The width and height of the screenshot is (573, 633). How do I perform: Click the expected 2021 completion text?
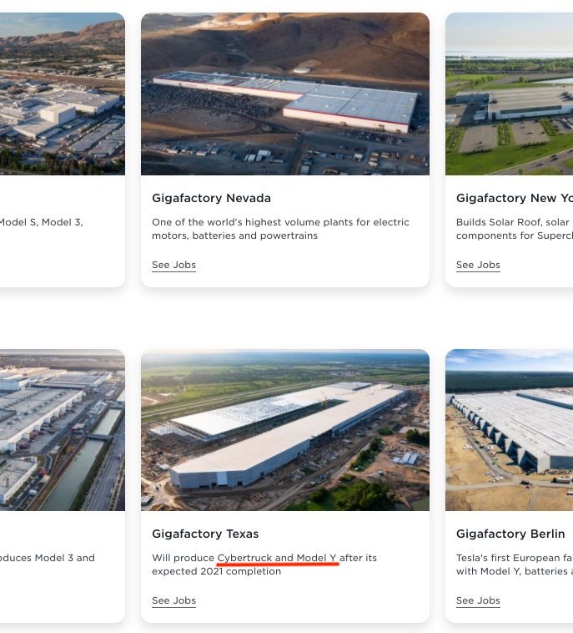(217, 571)
